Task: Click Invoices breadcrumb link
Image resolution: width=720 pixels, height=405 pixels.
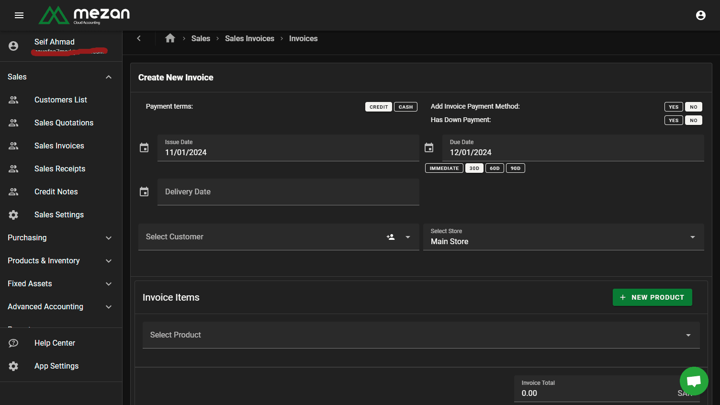Action: point(304,38)
